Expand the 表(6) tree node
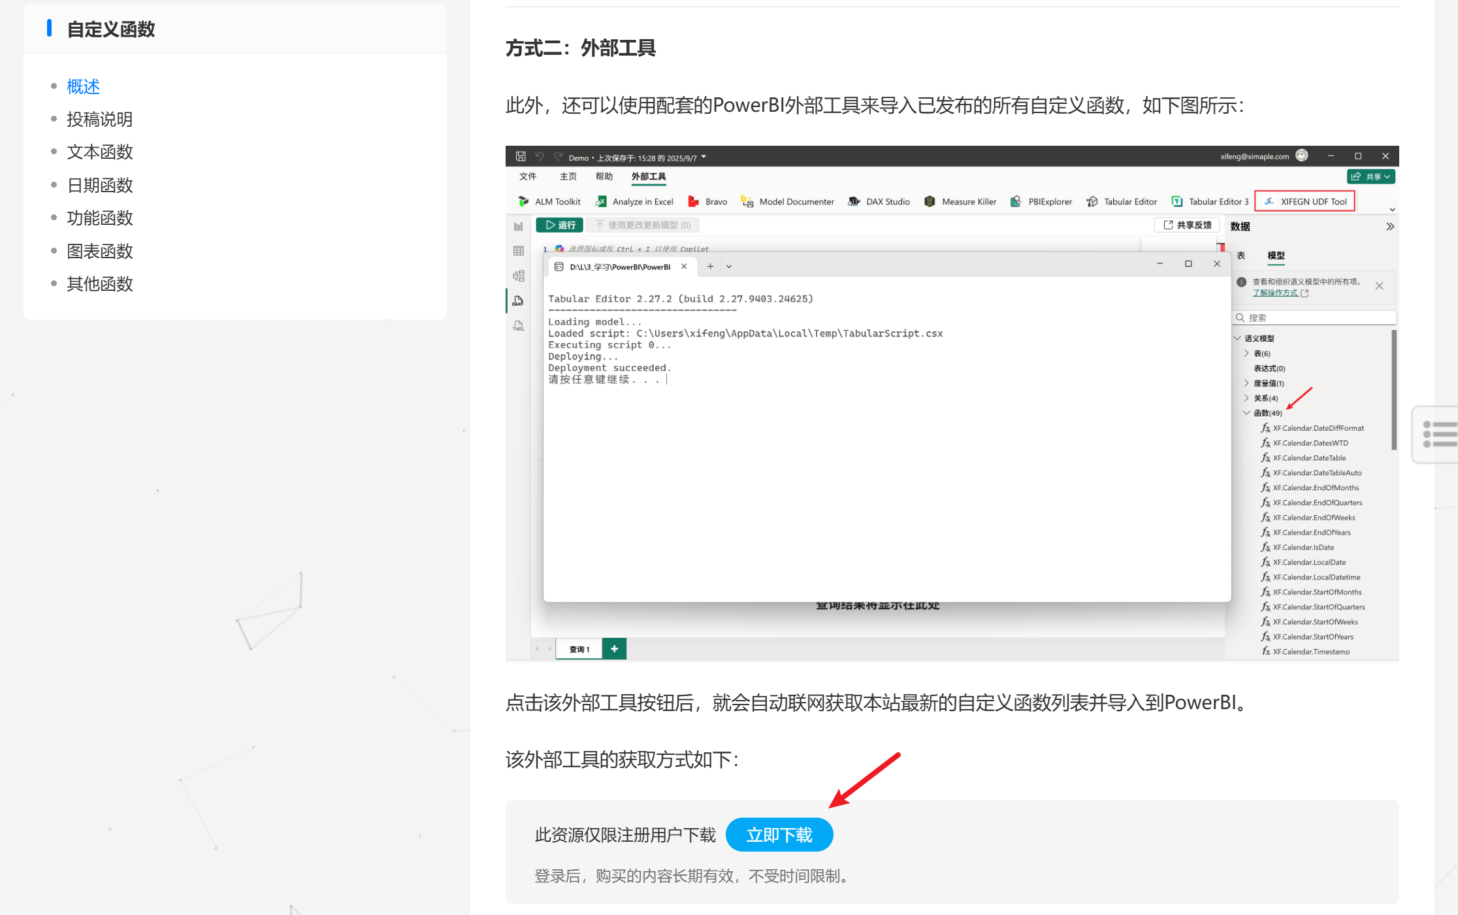The height and width of the screenshot is (915, 1458). click(x=1246, y=353)
